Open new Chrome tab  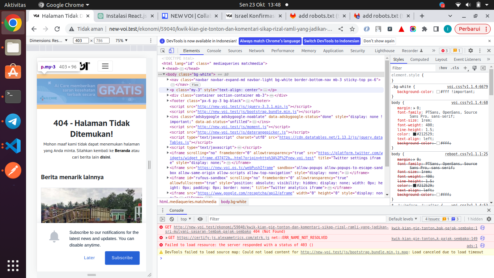[422, 16]
